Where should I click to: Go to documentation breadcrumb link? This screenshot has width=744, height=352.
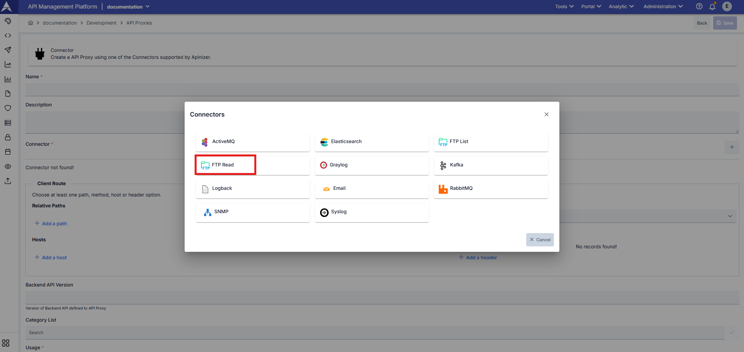point(60,23)
